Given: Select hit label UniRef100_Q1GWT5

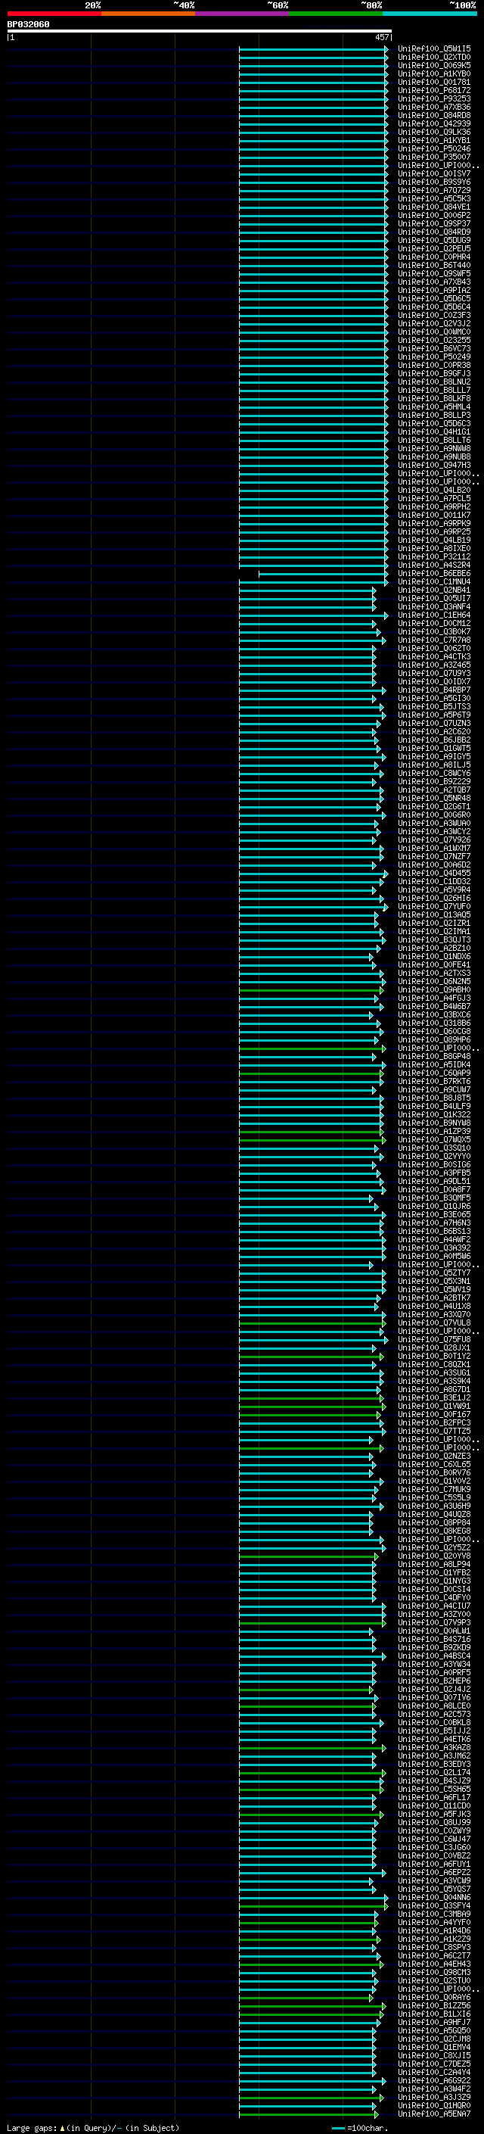Looking at the screenshot, I should click(x=434, y=749).
